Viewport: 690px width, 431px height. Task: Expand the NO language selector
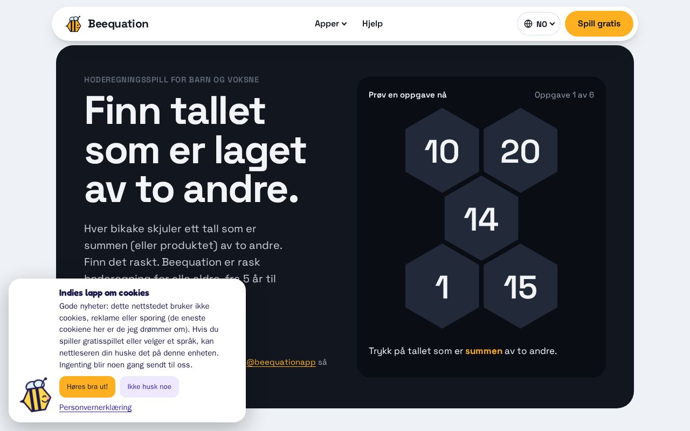point(539,24)
